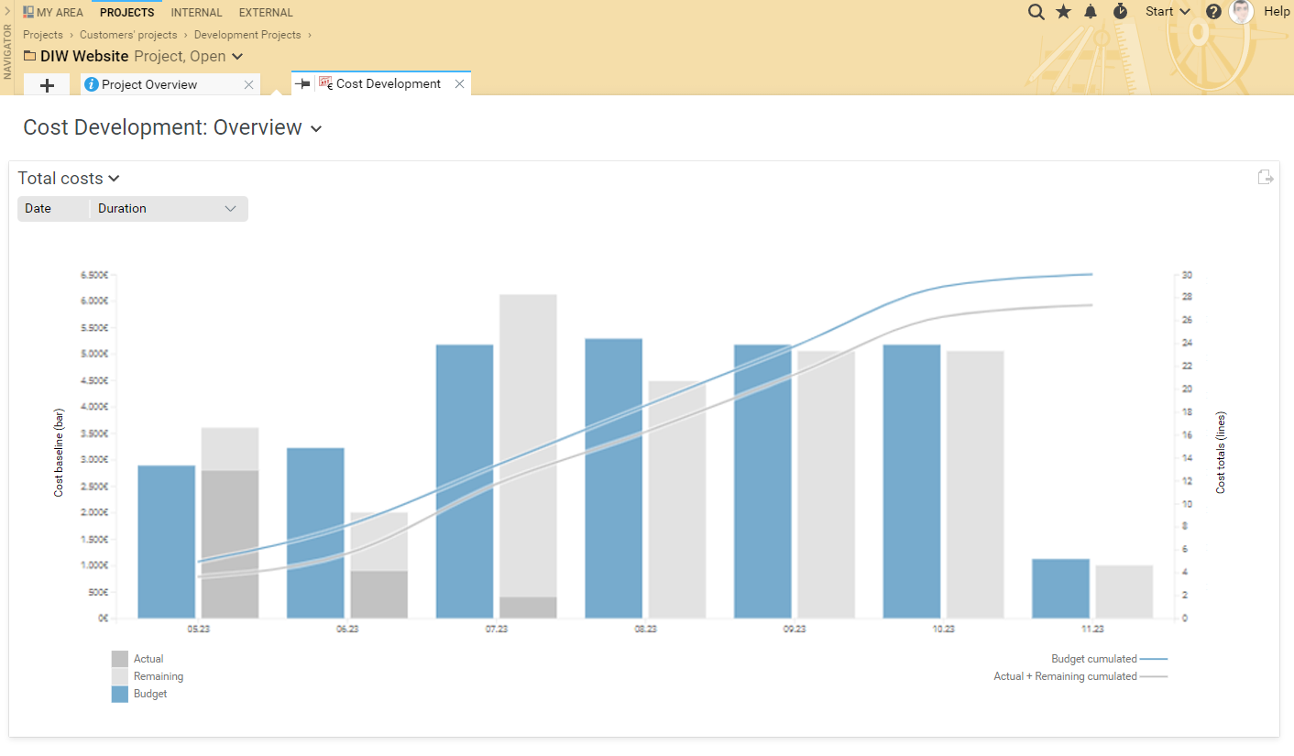Click the question mark help icon

tap(1213, 12)
